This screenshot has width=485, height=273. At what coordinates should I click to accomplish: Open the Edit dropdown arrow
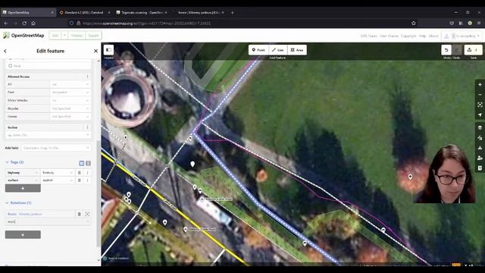point(64,36)
